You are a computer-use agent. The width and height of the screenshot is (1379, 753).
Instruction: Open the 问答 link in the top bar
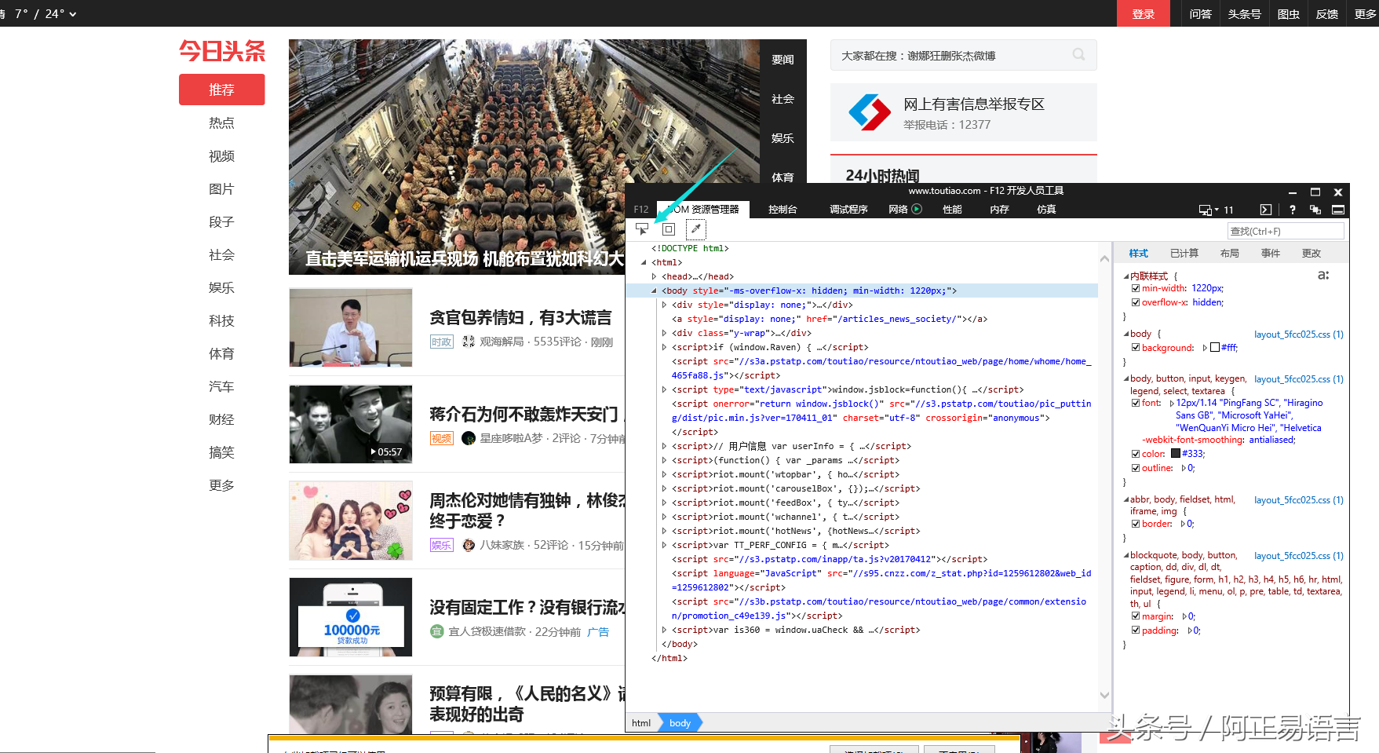[1200, 13]
